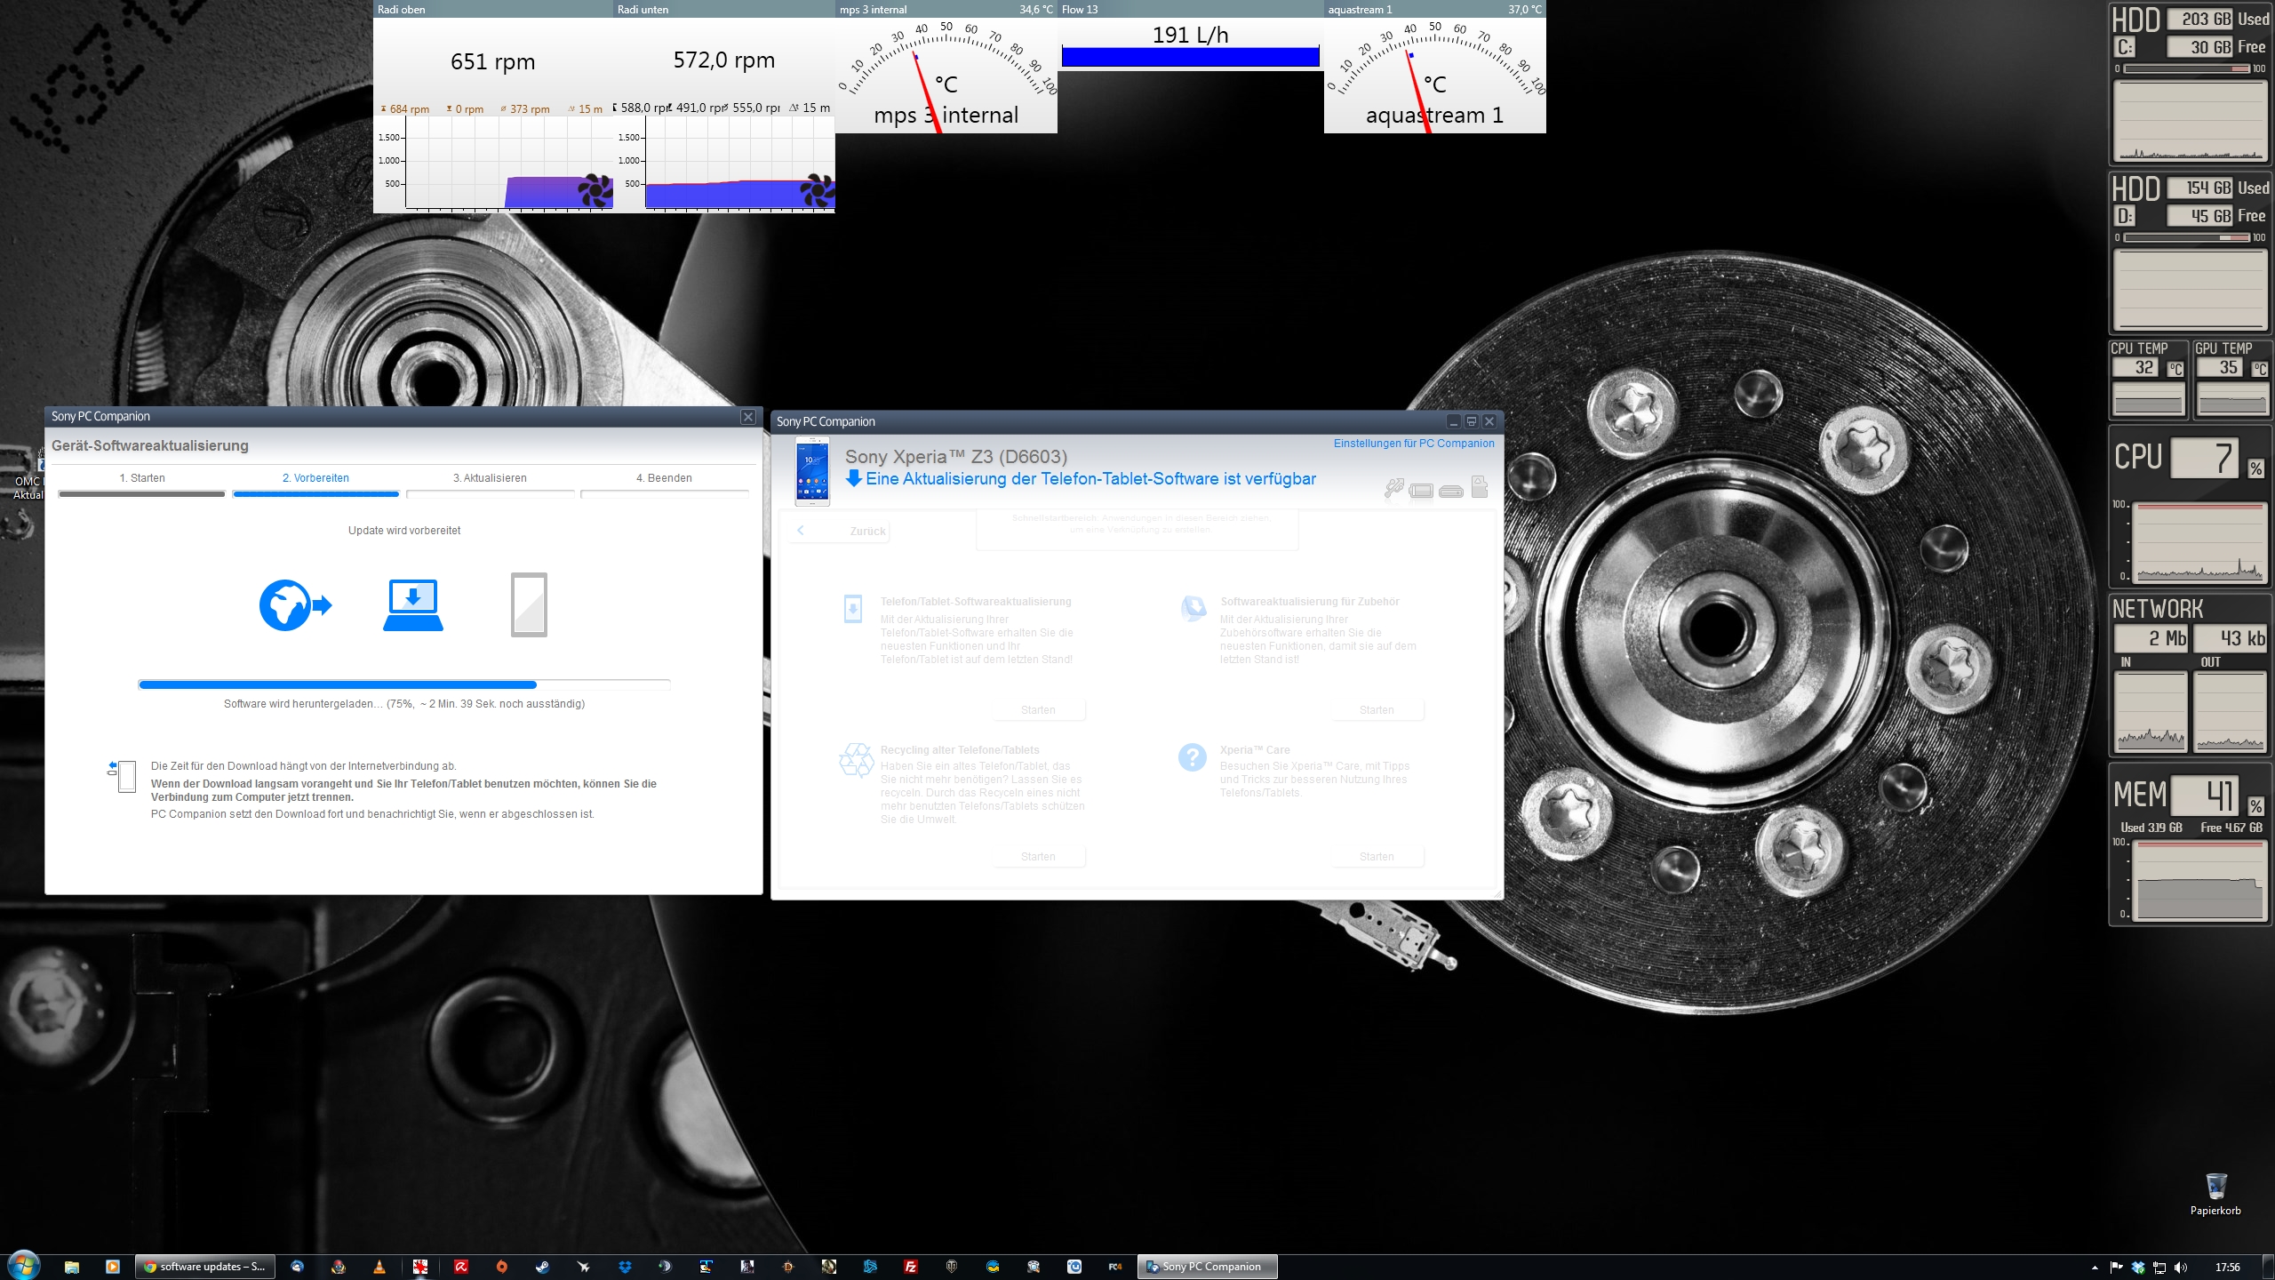Click the Radi unten fan rpm graph
2275x1280 pixels.
739,164
